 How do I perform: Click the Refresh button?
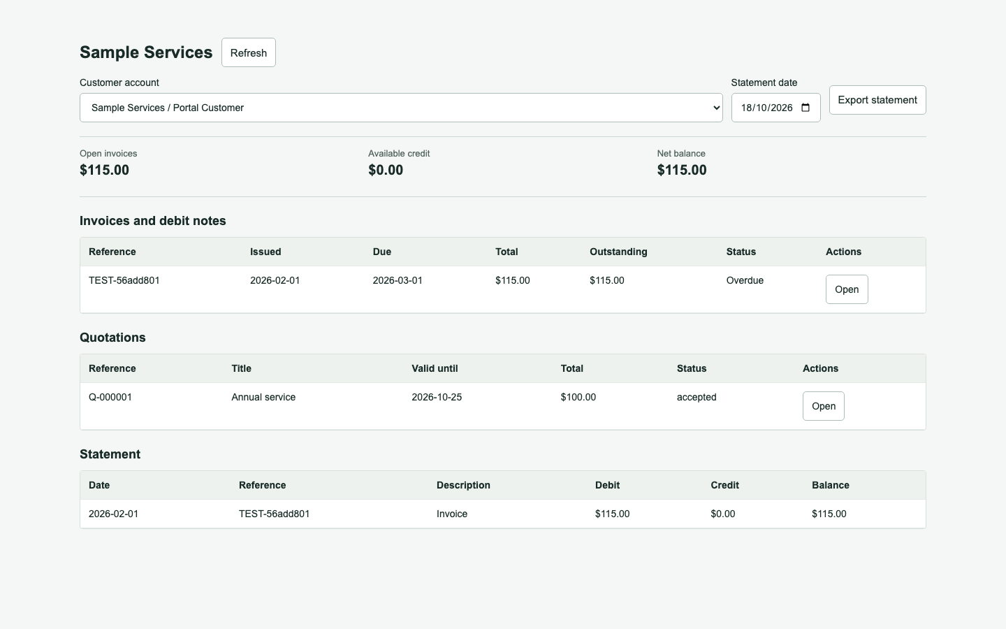[x=249, y=52]
